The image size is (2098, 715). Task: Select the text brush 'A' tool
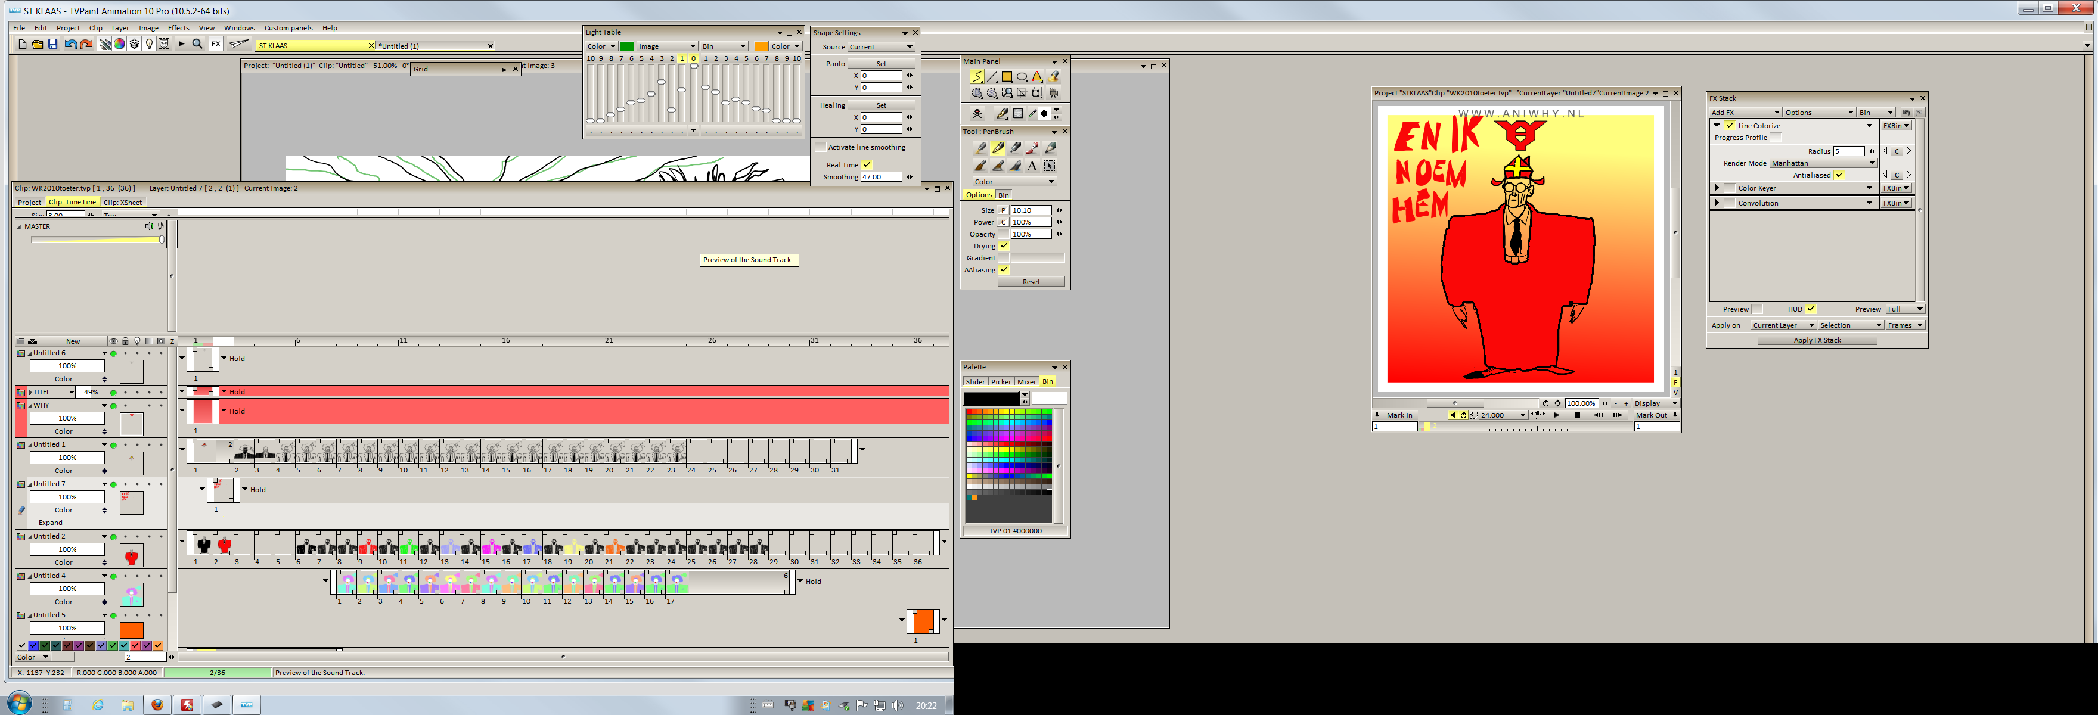(x=1032, y=166)
